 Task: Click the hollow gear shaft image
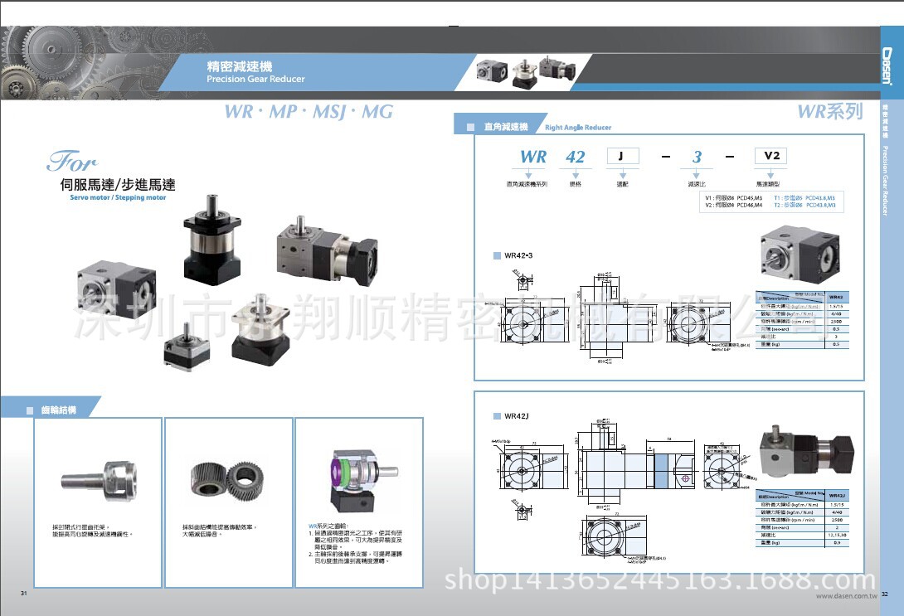click(x=98, y=478)
